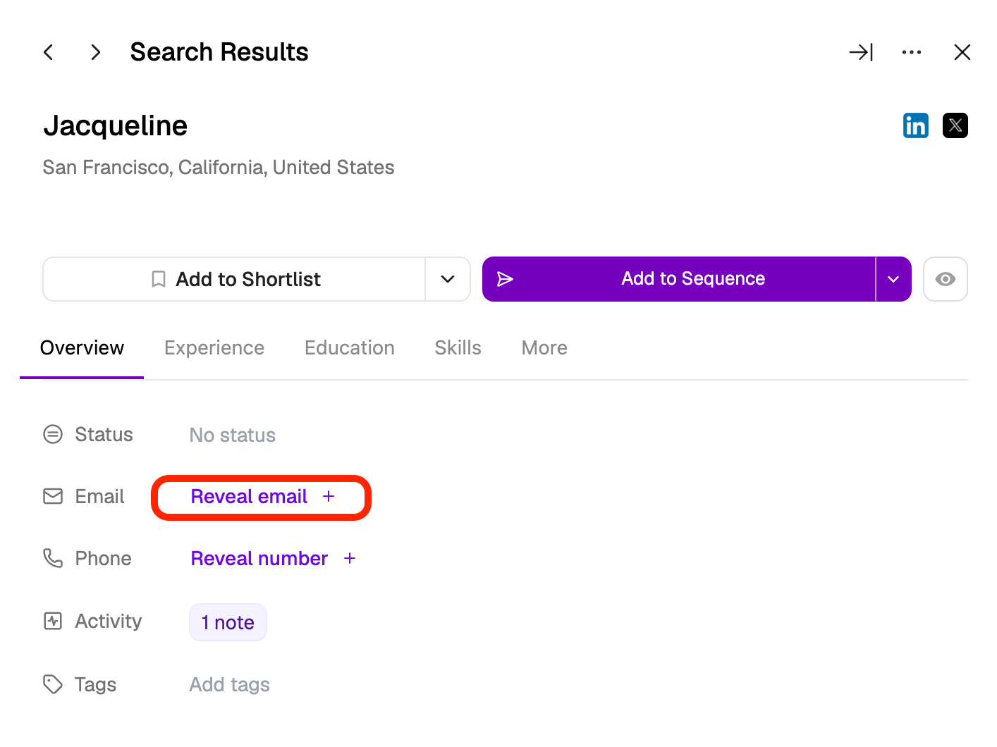The image size is (997, 747).
Task: Expand the Add to Shortlist dropdown
Action: pos(448,279)
